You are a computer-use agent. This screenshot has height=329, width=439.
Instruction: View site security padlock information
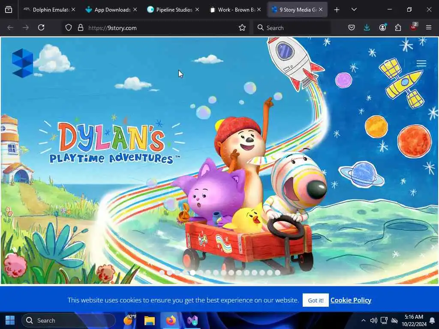[x=81, y=27]
